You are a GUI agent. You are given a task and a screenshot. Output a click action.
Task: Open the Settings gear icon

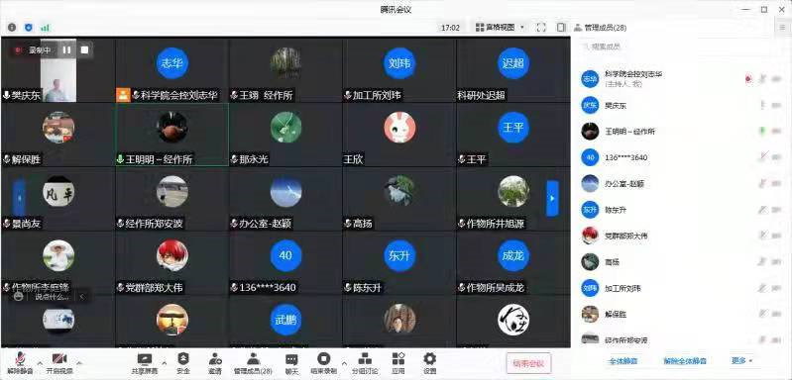tap(430, 359)
